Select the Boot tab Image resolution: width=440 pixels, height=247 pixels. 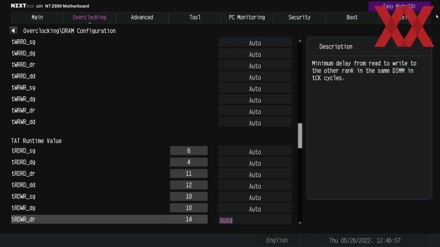click(x=351, y=17)
